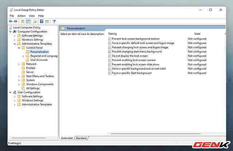Click State value for Prevent lock screen background motion
This screenshot has width=233, height=151.
[x=197, y=39]
